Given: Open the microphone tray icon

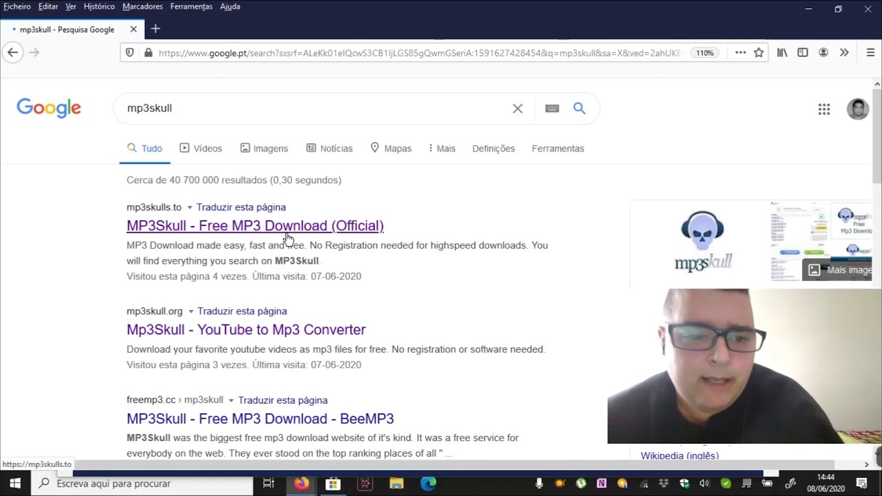Looking at the screenshot, I should tap(539, 484).
